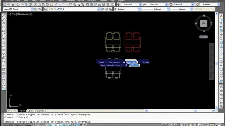Toggle layer 0 freeze sun icon
This screenshot has width=225, height=126.
click(x=52, y=9)
